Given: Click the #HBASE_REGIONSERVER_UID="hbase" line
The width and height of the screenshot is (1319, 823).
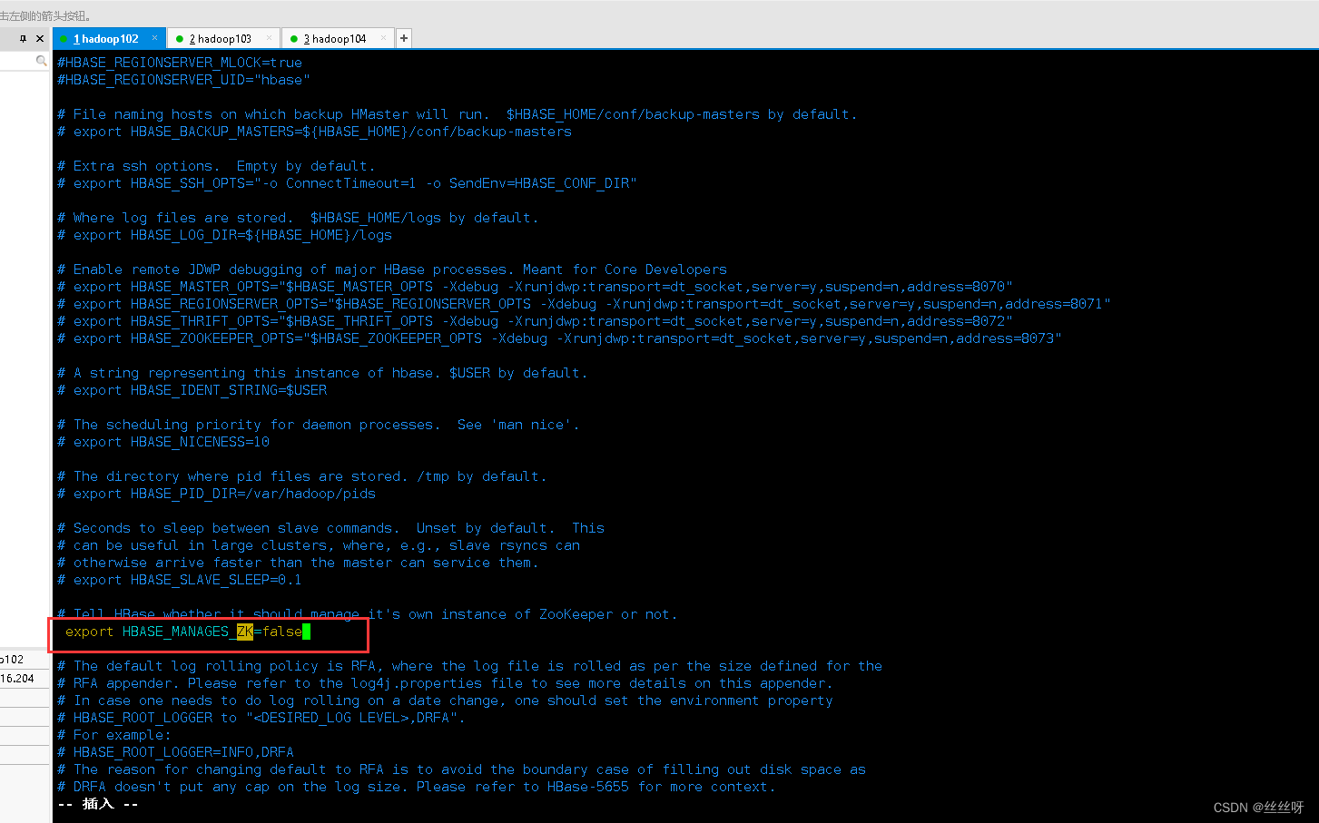Looking at the screenshot, I should (183, 80).
